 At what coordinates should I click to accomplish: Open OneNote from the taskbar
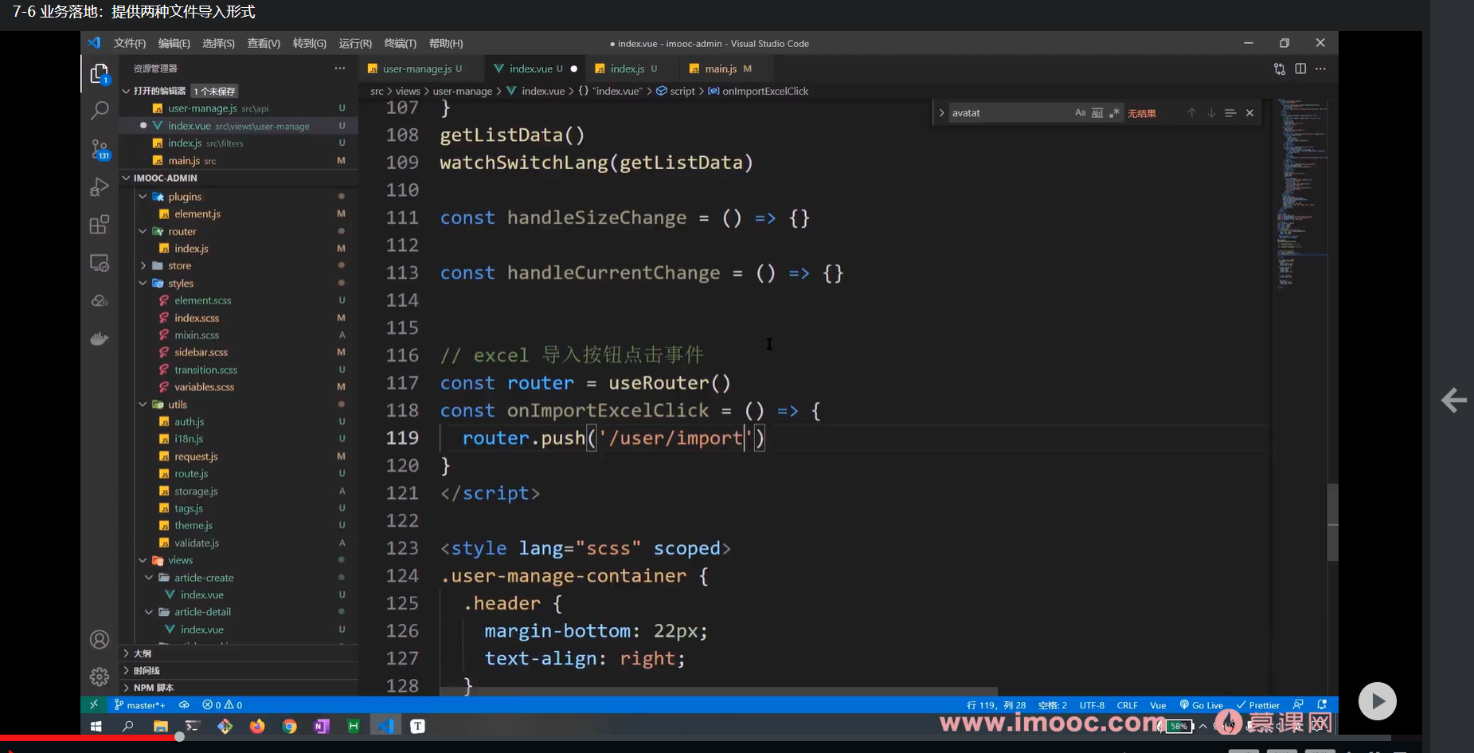[322, 727]
